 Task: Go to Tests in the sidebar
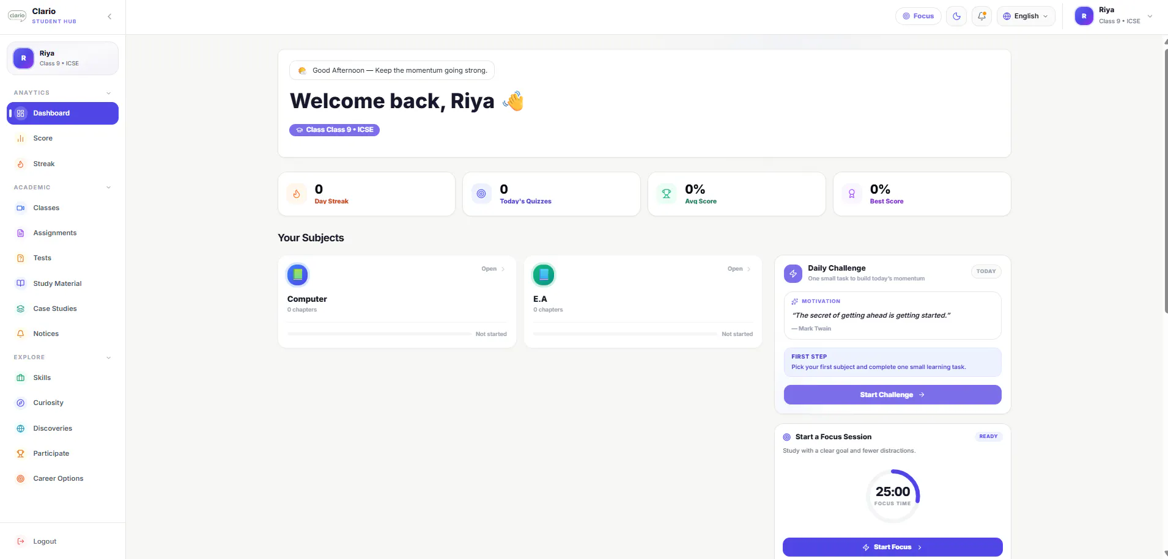[x=62, y=258]
